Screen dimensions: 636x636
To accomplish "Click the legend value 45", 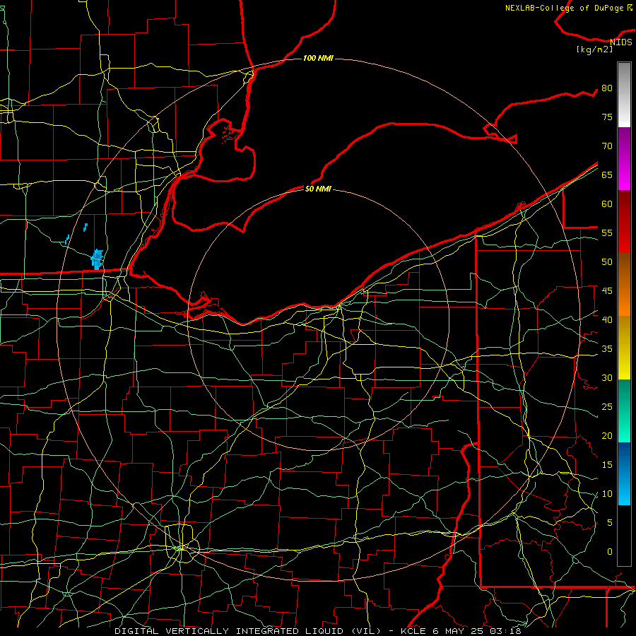I will pos(607,291).
